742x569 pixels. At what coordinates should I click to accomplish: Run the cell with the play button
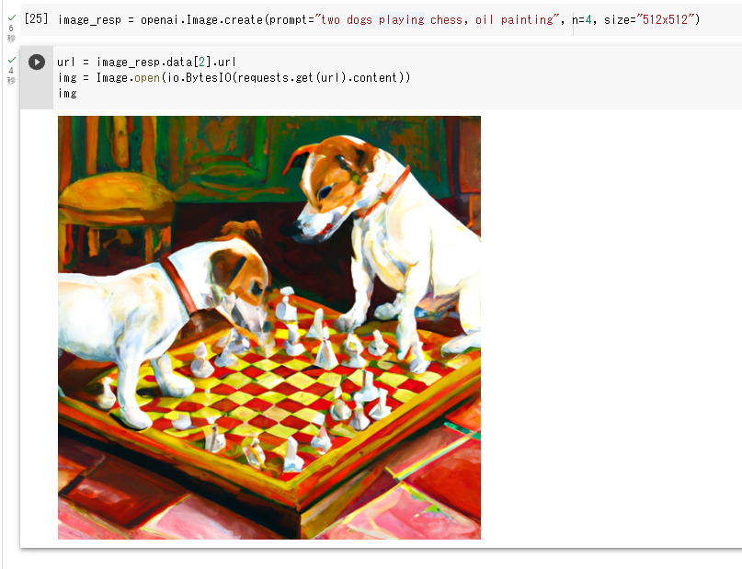(37, 62)
